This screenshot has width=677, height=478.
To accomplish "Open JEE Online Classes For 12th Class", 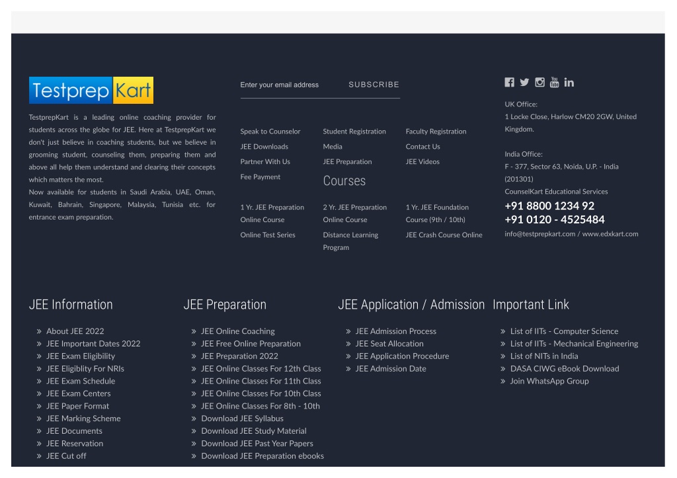I will click(260, 369).
